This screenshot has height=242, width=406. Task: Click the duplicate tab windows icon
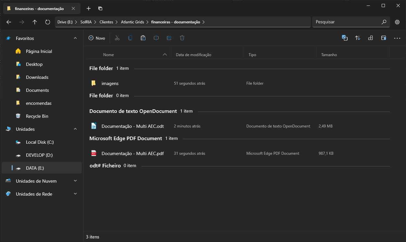tap(100, 8)
